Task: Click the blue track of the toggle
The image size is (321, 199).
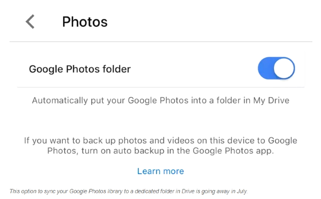Action: point(265,68)
